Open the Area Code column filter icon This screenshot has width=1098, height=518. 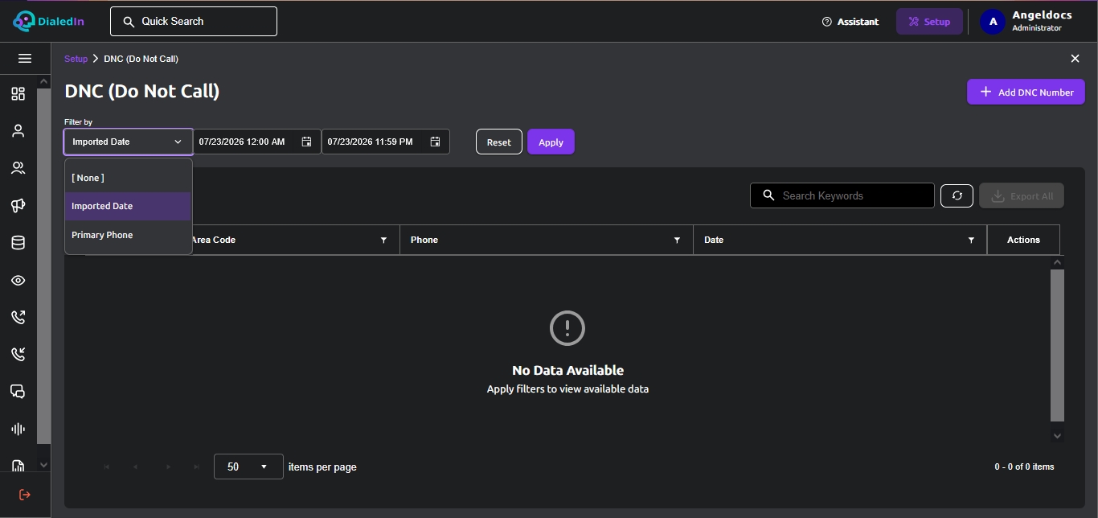tap(383, 240)
